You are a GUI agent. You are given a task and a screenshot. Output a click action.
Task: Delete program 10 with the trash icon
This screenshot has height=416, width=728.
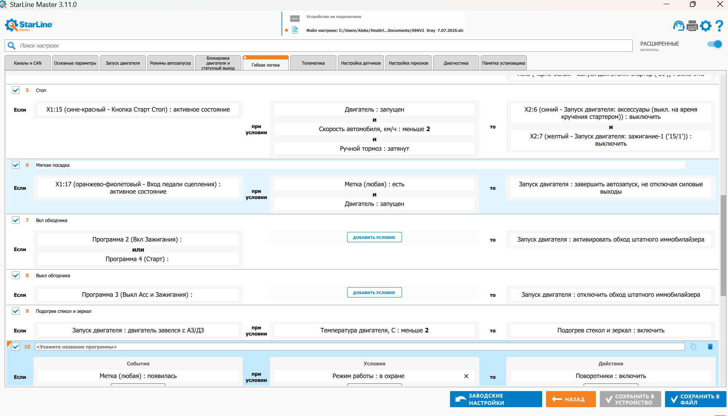click(x=710, y=347)
